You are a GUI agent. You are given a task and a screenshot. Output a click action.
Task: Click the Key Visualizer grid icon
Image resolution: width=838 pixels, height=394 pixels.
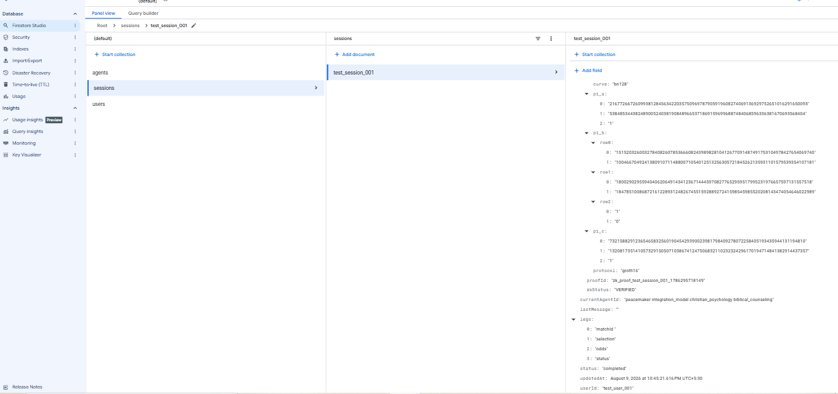(x=6, y=155)
